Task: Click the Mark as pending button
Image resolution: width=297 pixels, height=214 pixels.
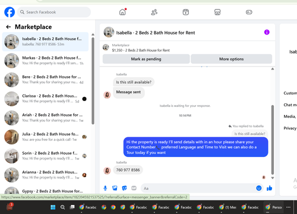Action: [146, 59]
